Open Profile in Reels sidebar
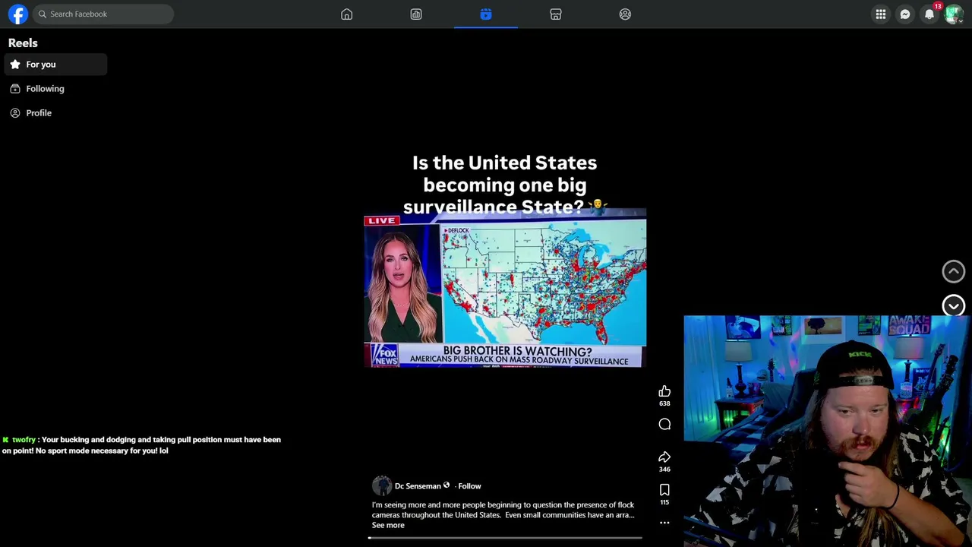Image resolution: width=972 pixels, height=547 pixels. coord(55,113)
